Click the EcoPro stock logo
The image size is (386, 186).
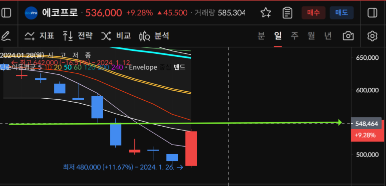click(31, 13)
